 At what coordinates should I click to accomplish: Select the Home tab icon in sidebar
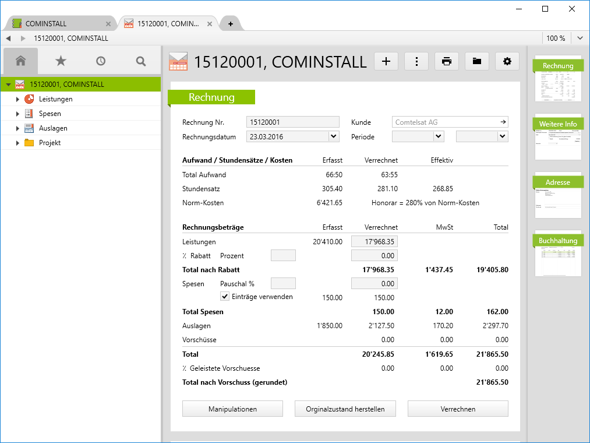pos(20,61)
